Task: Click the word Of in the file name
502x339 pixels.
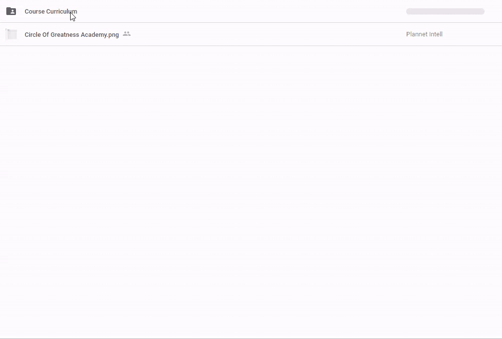Action: (x=46, y=34)
